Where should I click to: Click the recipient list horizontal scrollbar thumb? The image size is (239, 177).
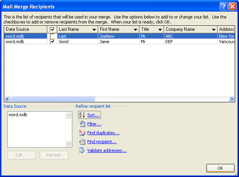click(53, 99)
